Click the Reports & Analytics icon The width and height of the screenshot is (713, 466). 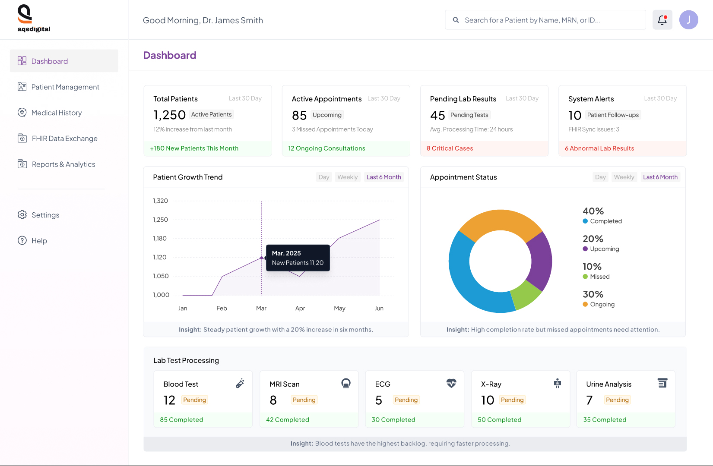[22, 164]
